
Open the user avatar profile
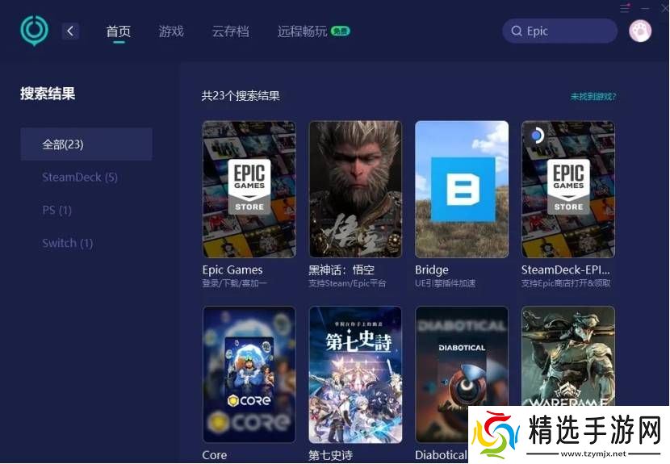[x=640, y=31]
